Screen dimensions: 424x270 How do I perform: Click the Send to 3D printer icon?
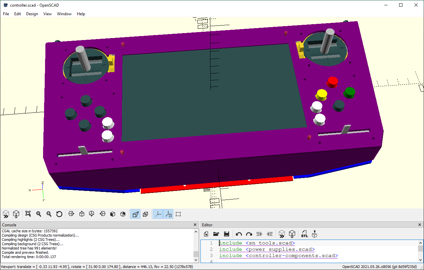(315, 234)
